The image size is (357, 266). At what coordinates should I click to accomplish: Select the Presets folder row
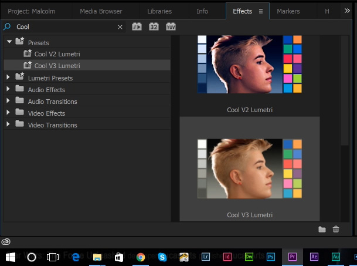pos(87,42)
